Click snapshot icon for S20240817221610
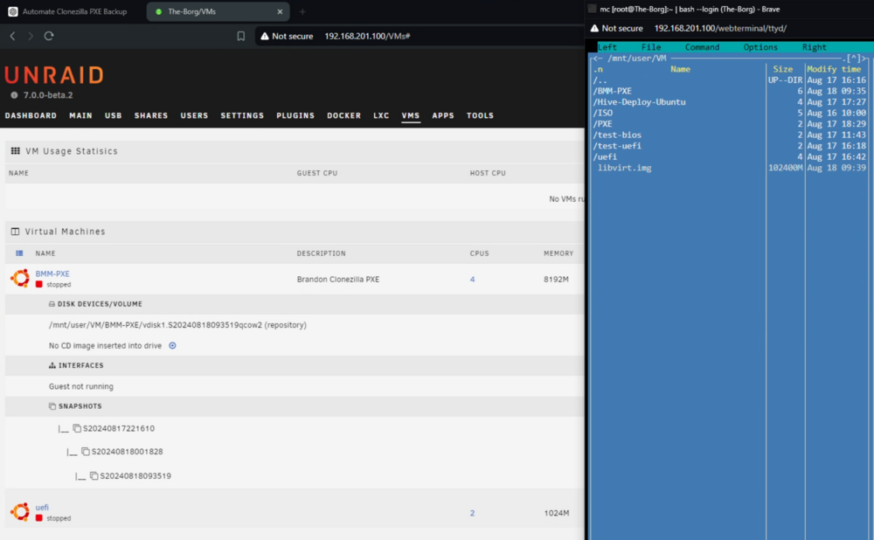 tap(77, 428)
